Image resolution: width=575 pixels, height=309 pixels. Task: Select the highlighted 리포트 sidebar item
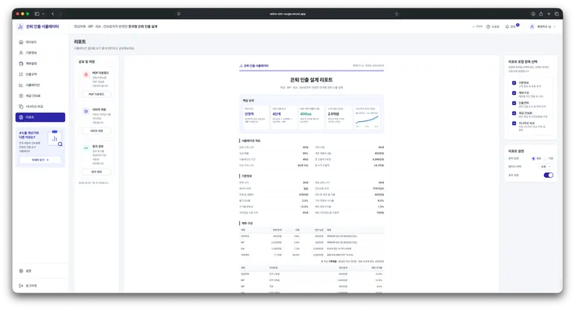click(40, 117)
